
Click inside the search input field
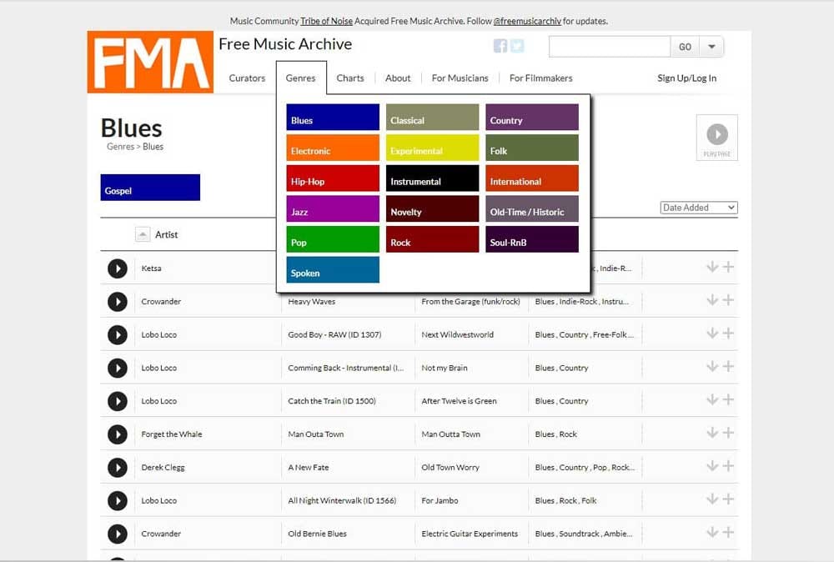(x=609, y=46)
